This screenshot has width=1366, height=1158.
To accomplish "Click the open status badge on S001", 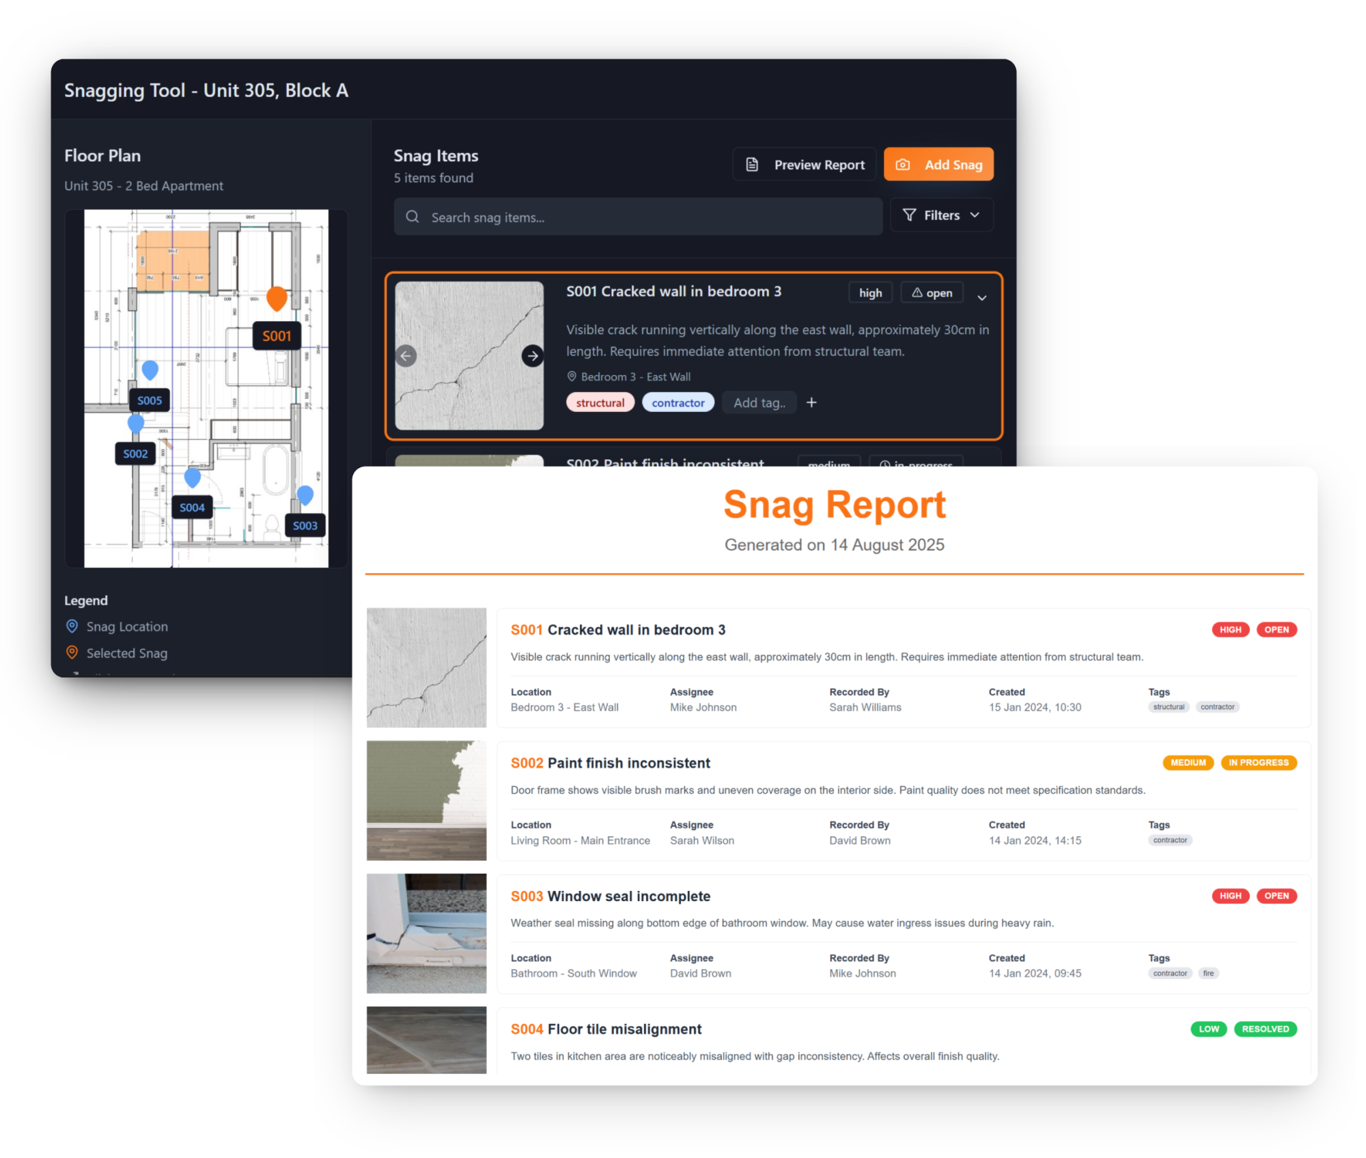I will pos(932,293).
